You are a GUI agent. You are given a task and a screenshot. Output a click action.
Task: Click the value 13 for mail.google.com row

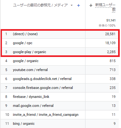[114, 106]
